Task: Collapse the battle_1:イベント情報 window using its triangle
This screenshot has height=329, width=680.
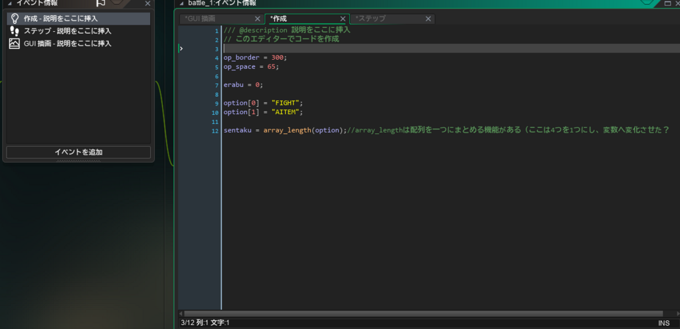Action: pos(181,3)
